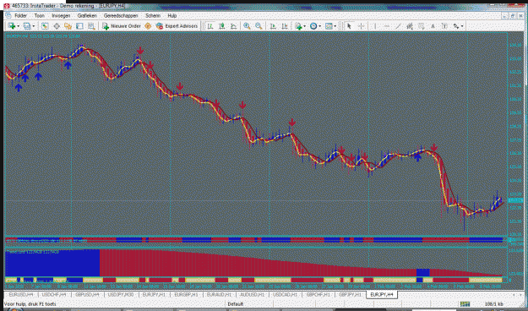Click the Default profile status bar entry
Viewport: 528px width, 311px height.
pos(236,304)
